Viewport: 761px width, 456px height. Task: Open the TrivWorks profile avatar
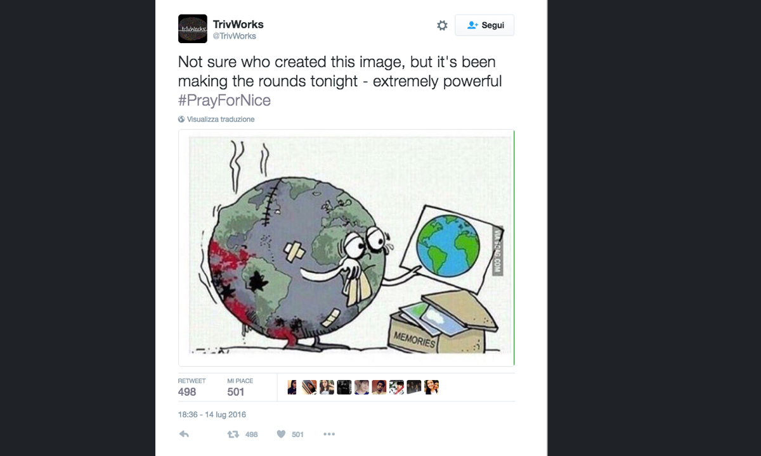193,28
